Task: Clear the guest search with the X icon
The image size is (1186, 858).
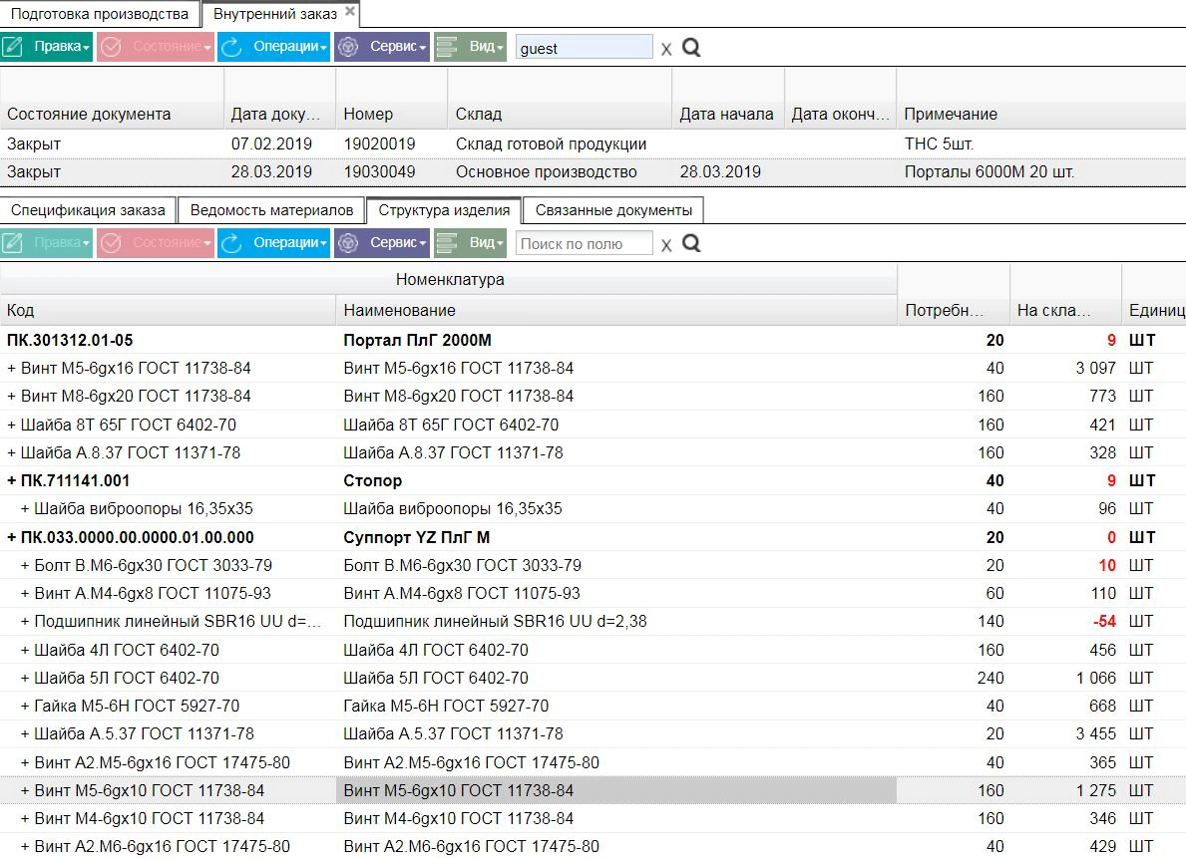Action: click(665, 49)
